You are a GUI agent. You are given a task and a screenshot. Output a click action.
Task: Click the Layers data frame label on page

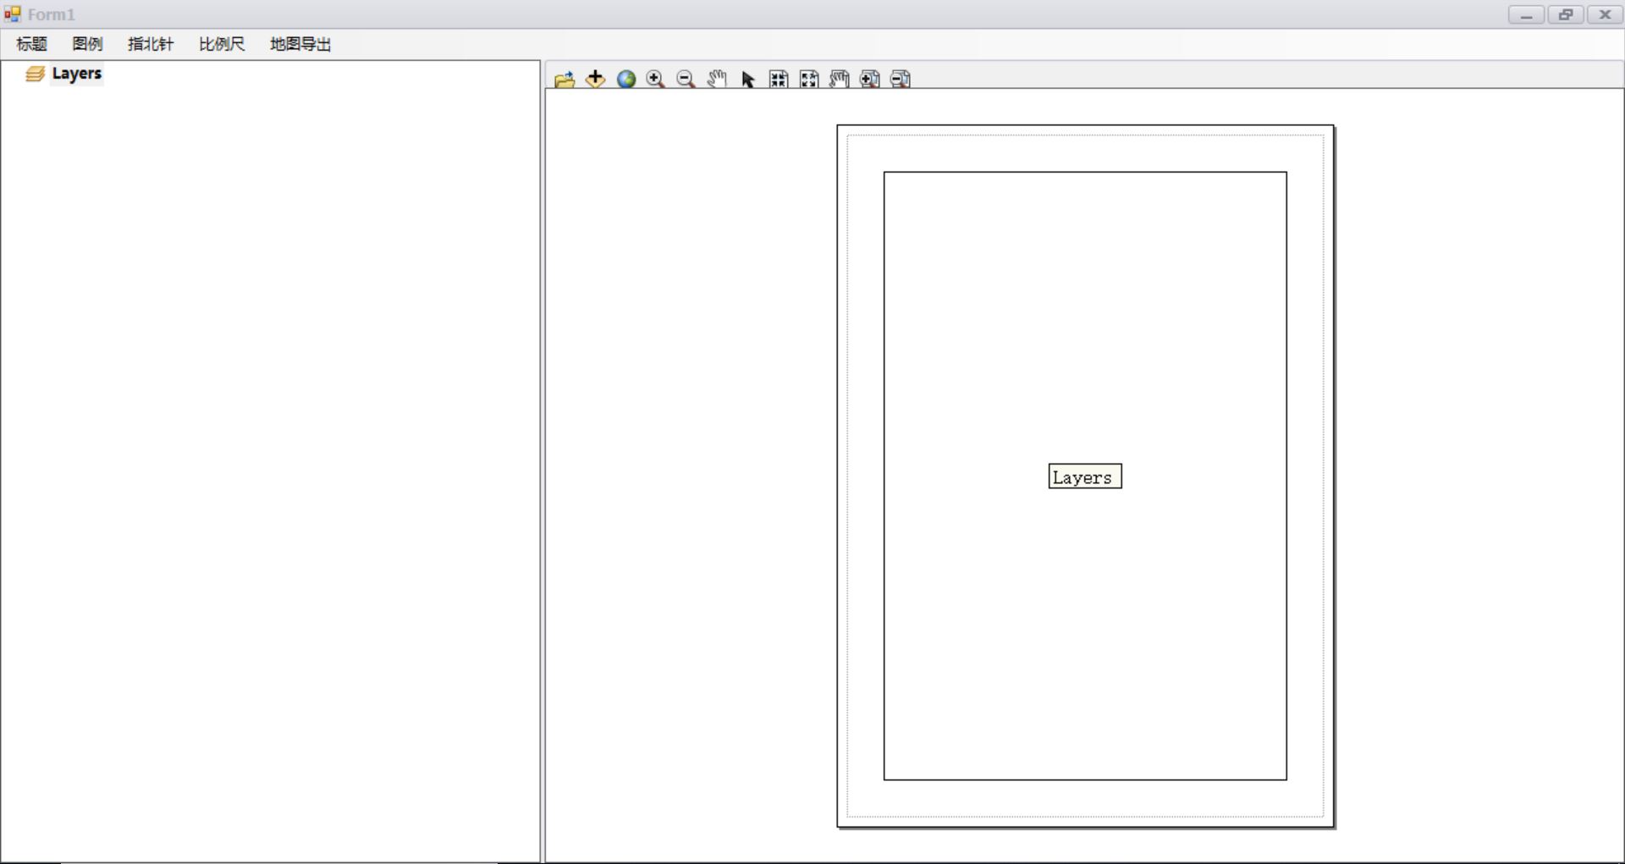point(1085,476)
